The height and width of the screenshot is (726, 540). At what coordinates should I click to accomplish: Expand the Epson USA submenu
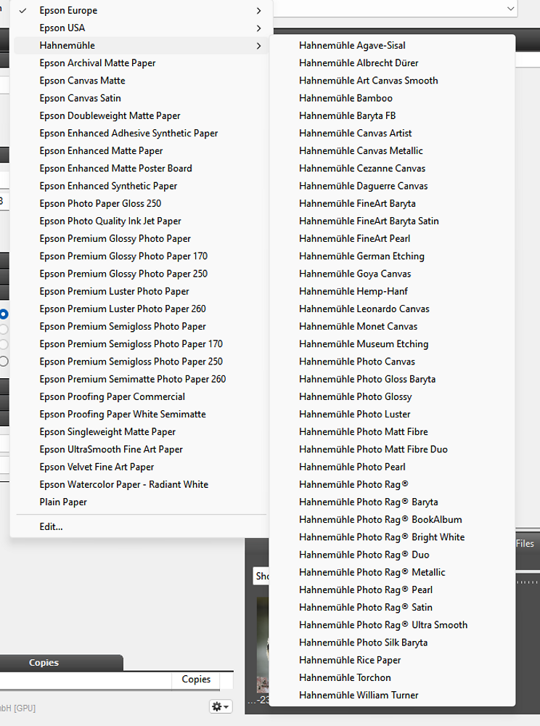[x=141, y=28]
